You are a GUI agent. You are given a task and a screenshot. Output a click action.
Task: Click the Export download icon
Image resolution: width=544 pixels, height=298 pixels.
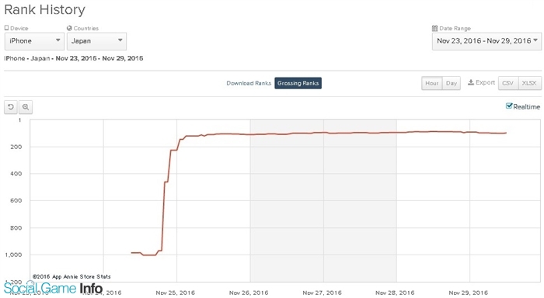[471, 82]
